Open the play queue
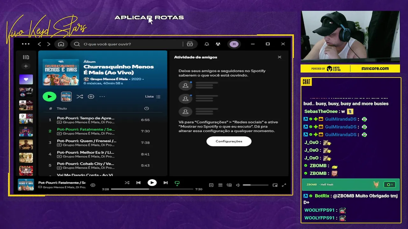 pyautogui.click(x=220, y=185)
